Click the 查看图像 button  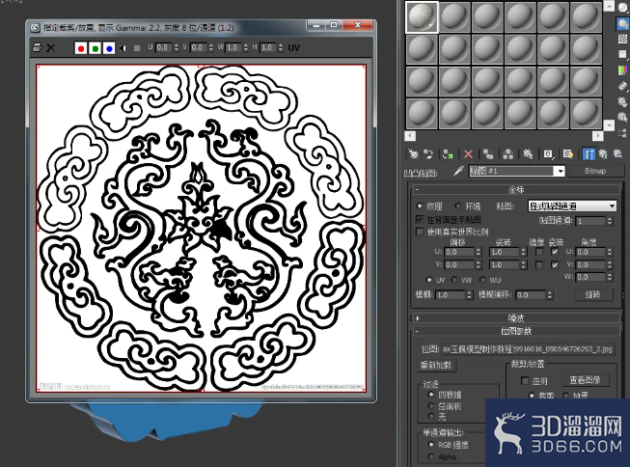(x=585, y=380)
